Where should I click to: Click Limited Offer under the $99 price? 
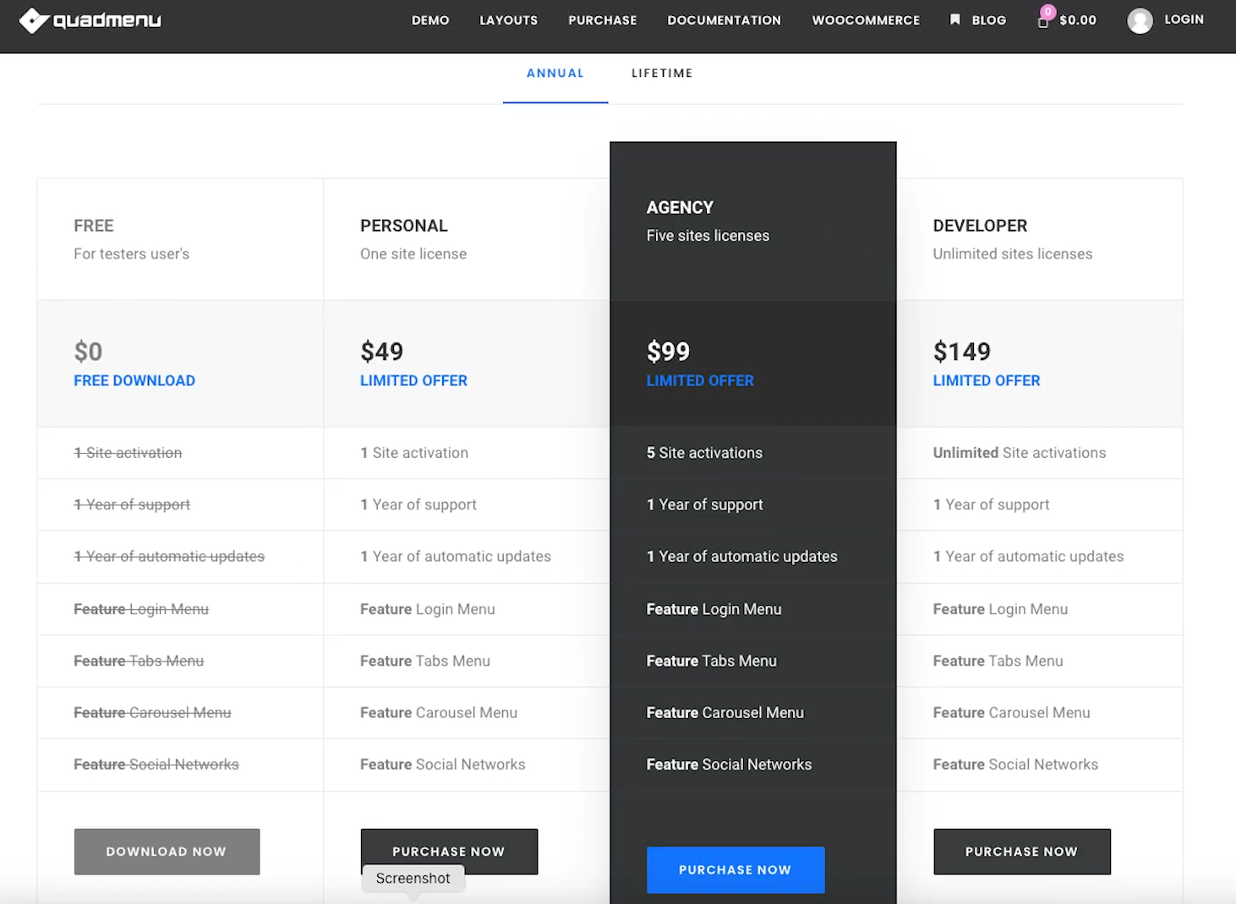(x=700, y=381)
